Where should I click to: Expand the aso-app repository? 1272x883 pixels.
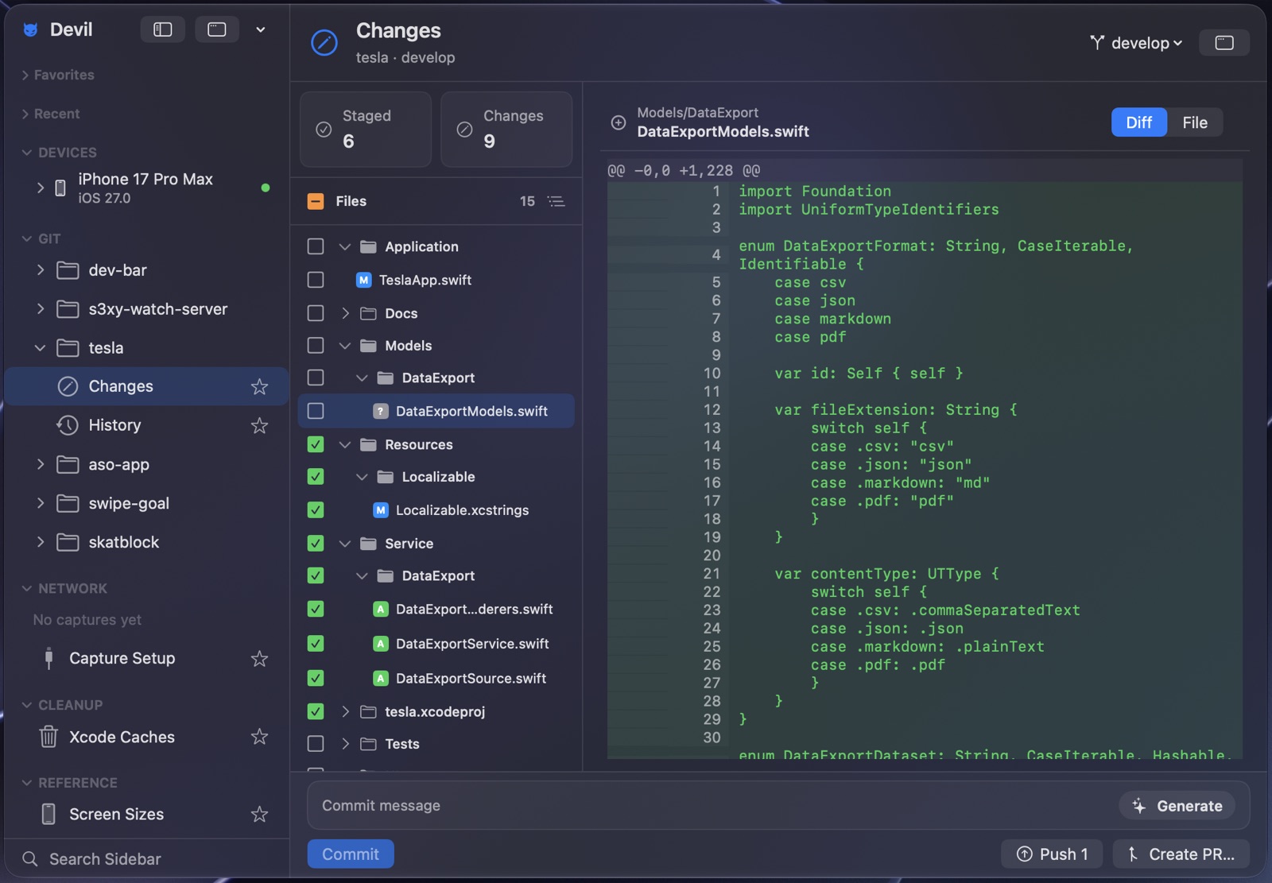point(41,464)
